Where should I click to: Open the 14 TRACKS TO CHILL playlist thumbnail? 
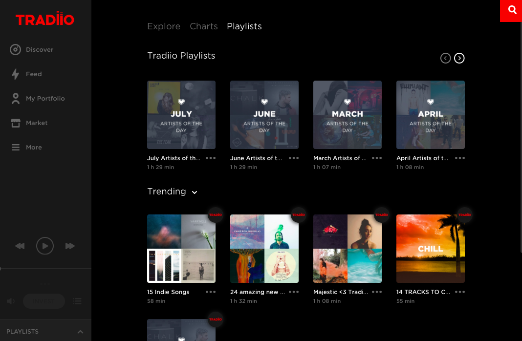[x=430, y=248]
